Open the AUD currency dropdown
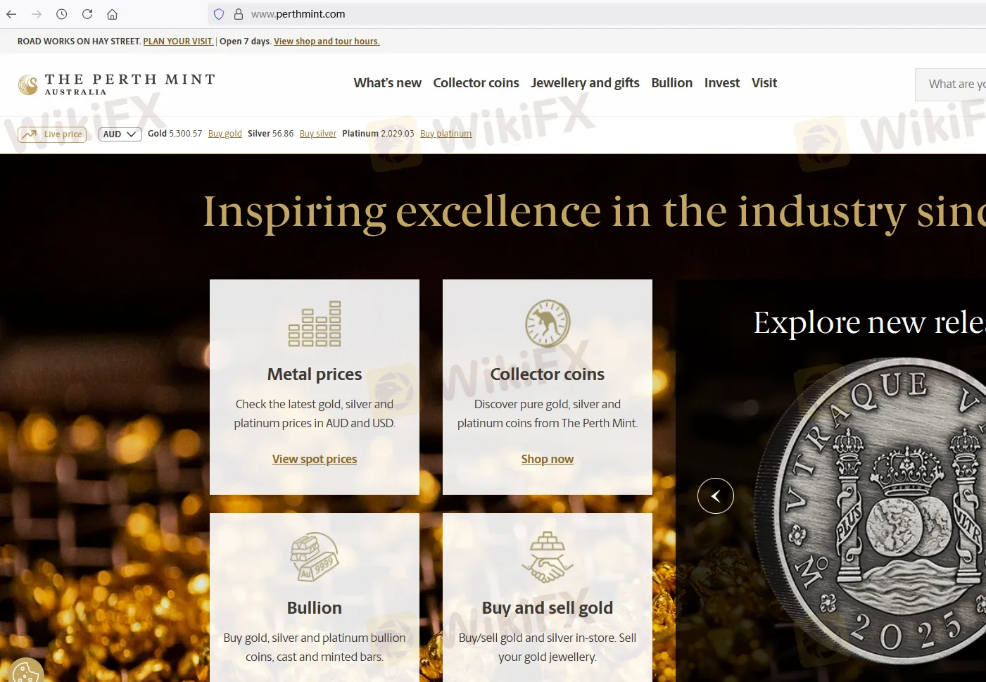The image size is (986, 682). 119,134
